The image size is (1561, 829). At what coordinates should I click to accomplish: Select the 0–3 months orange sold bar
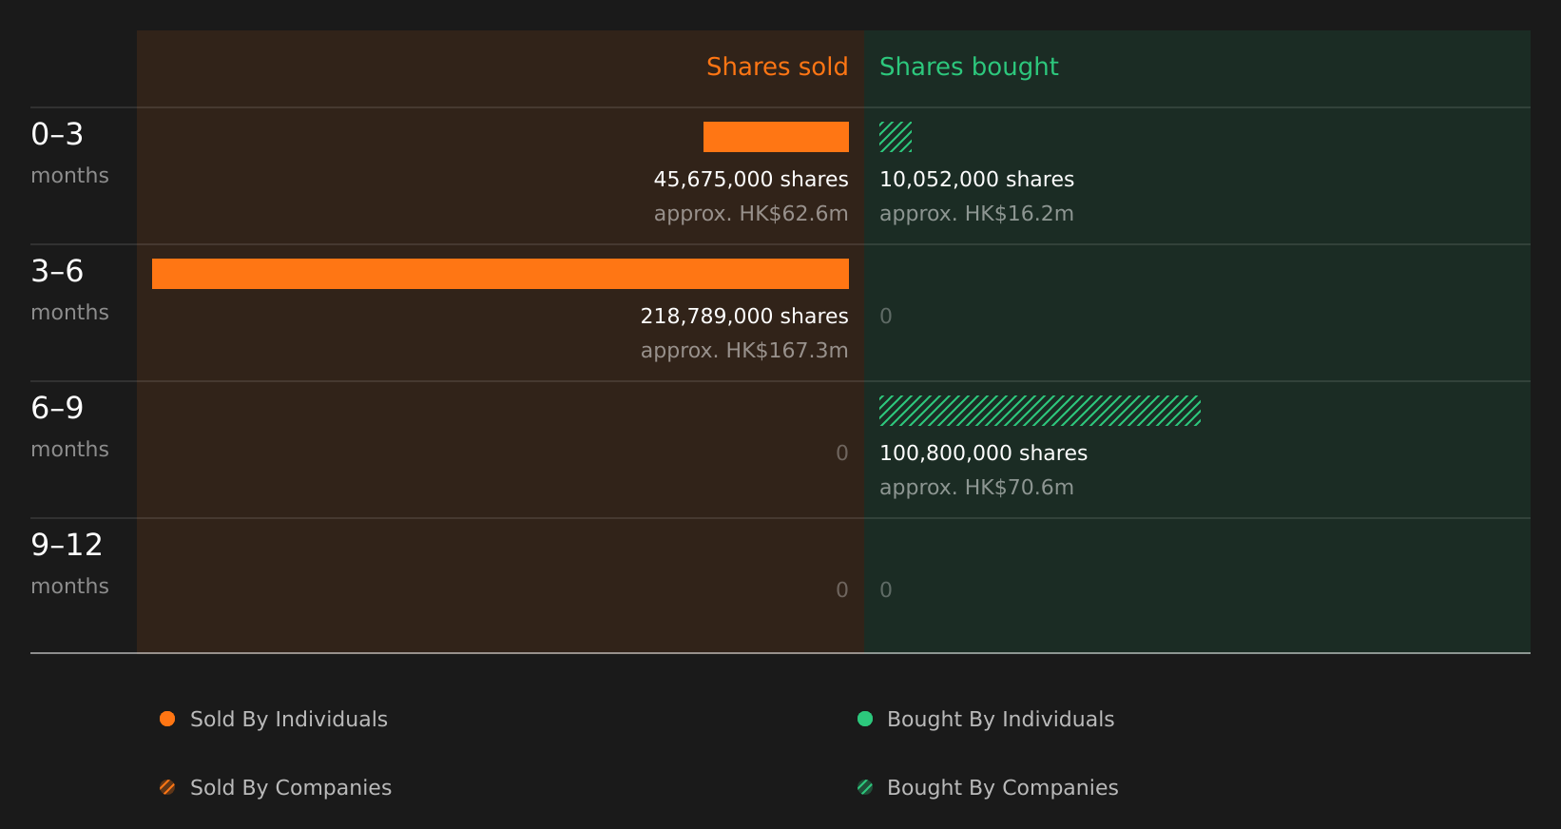[x=776, y=137]
